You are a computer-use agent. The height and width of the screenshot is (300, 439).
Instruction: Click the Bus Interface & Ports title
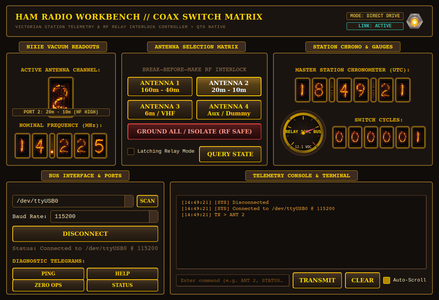(85, 176)
